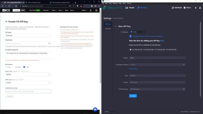Viewport: 203px width, 114px height.
Task: Open browser tab list chevron
Action: click(84, 2)
